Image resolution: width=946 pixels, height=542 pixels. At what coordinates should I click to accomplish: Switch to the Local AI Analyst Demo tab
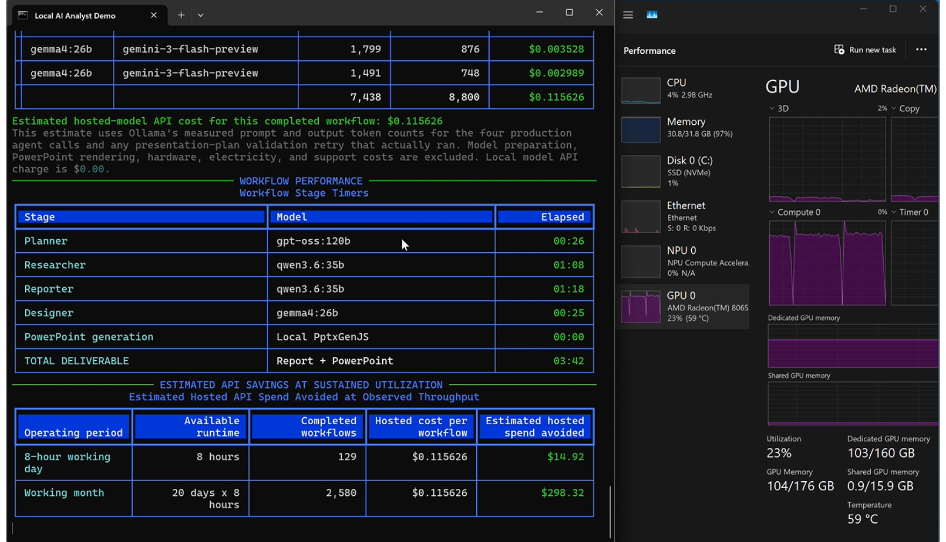click(x=89, y=15)
